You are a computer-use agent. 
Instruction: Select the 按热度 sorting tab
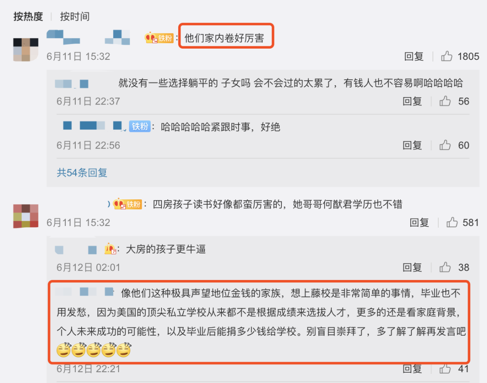tap(28, 16)
